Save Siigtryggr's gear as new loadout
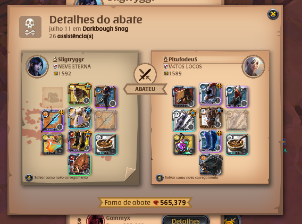The height and width of the screenshot is (224, 302). 56,177
